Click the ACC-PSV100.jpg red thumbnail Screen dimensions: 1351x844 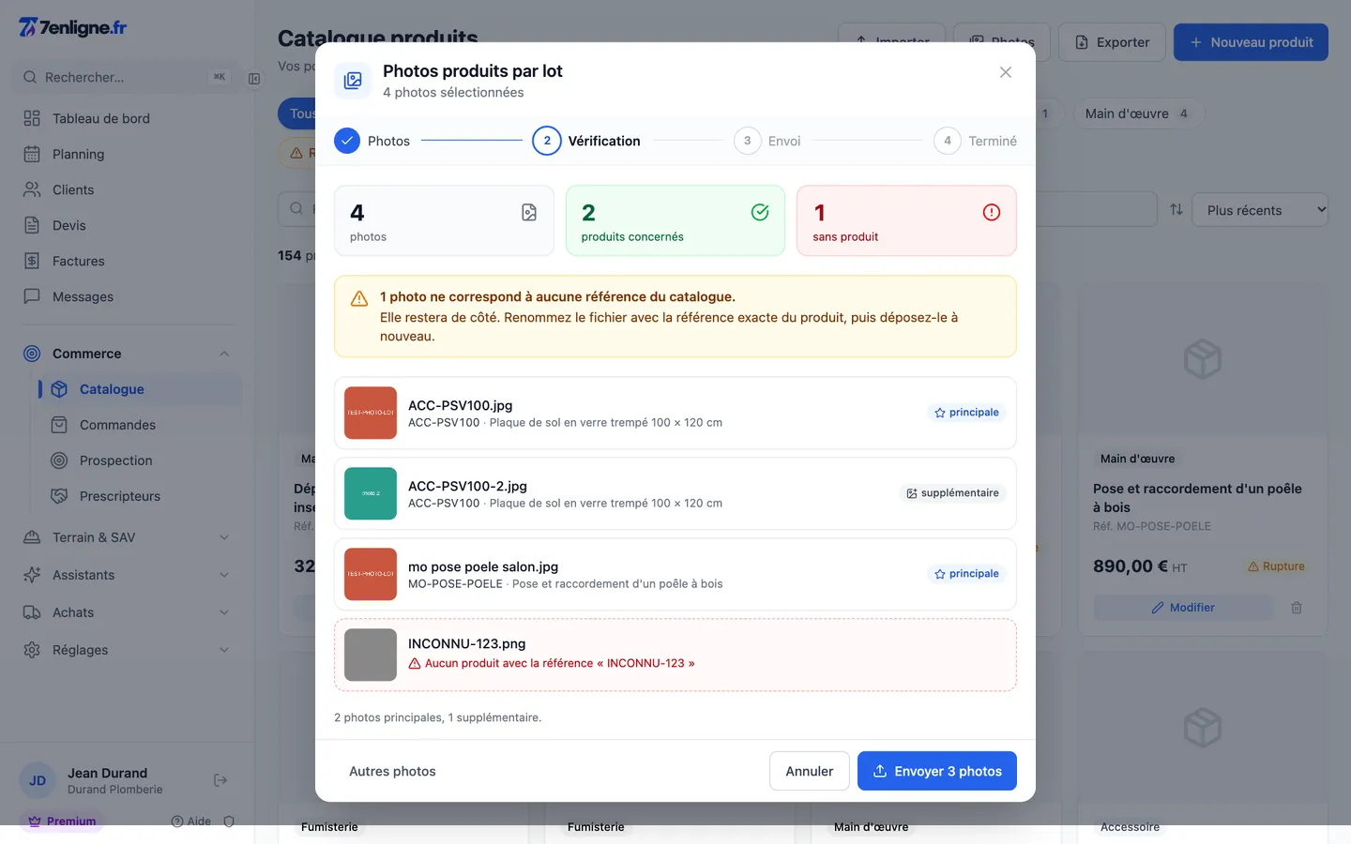(x=371, y=413)
